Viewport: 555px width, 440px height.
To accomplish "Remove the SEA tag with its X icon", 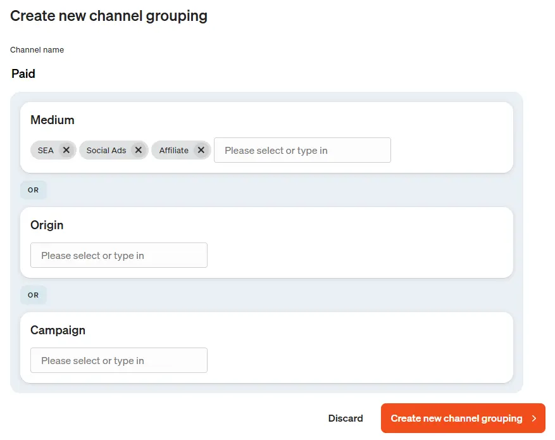I will (66, 150).
